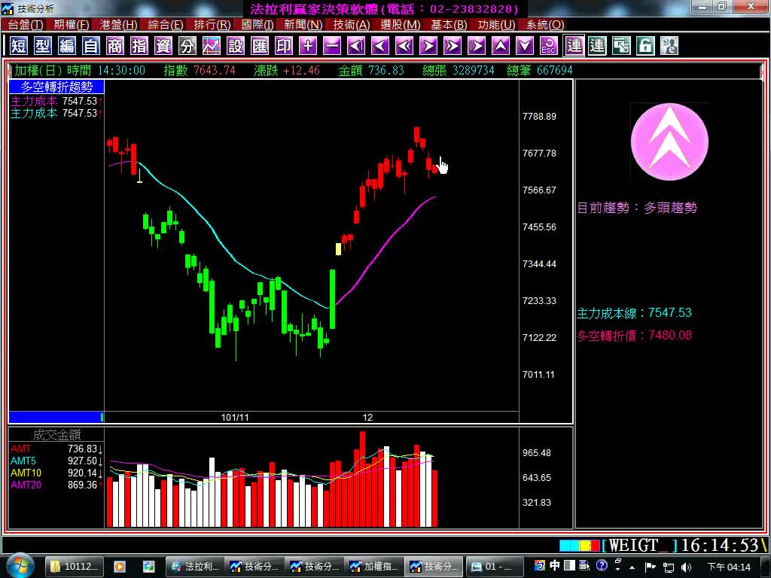Open the 10112... folder in taskbar

[x=75, y=567]
